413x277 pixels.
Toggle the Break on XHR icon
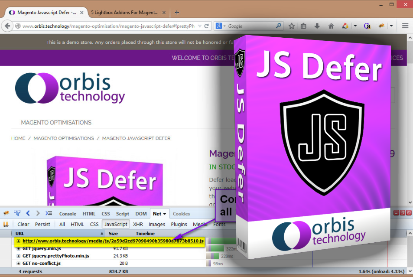[x=6, y=224]
